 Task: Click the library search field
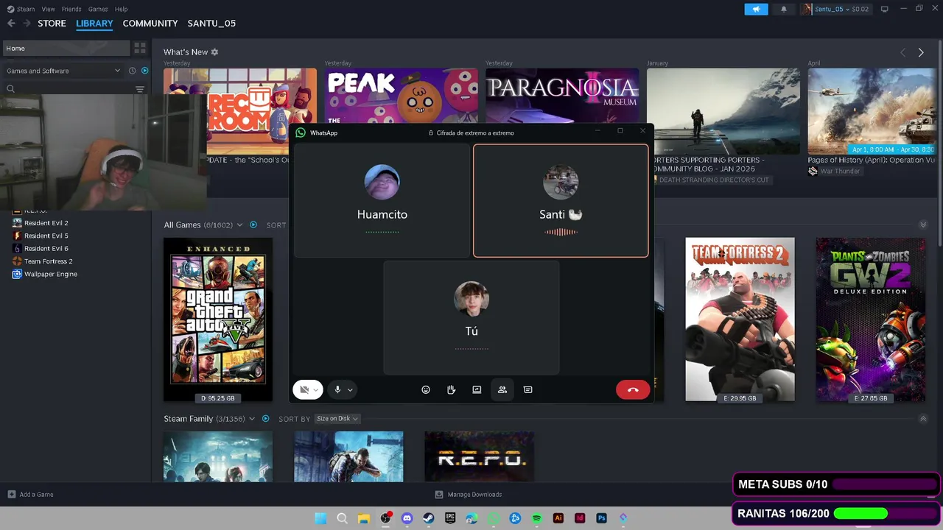coord(69,89)
